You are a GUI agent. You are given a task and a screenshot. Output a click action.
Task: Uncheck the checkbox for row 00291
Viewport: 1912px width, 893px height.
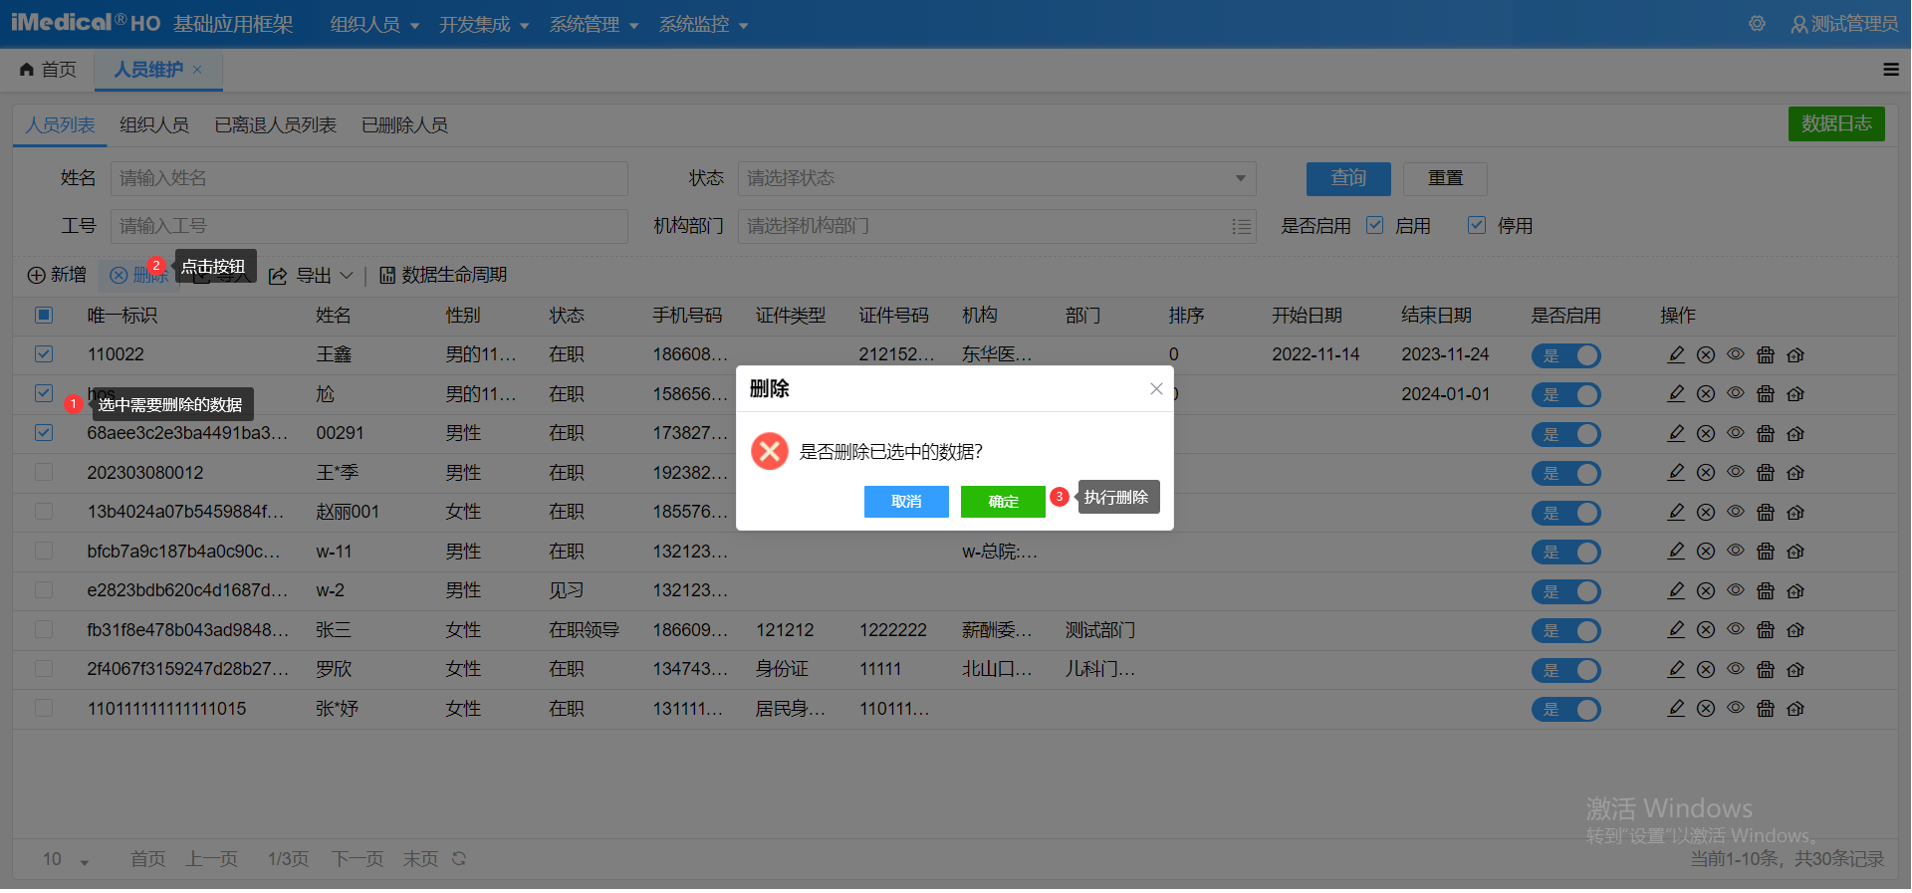tap(44, 432)
